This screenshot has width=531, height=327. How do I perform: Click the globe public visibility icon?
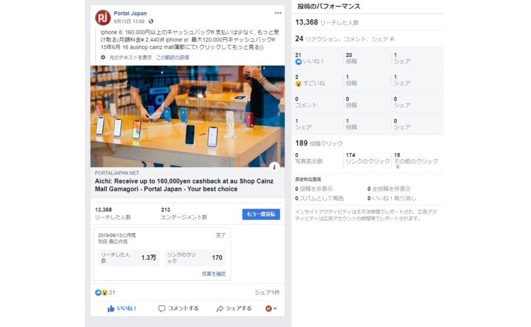151,21
